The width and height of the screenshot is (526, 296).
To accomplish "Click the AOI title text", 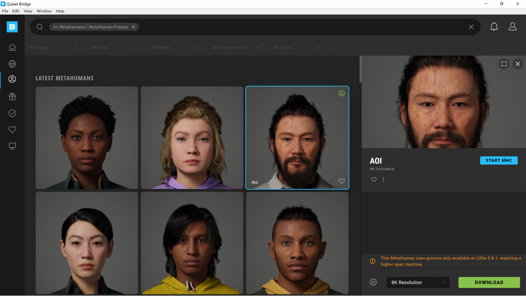I will point(376,161).
